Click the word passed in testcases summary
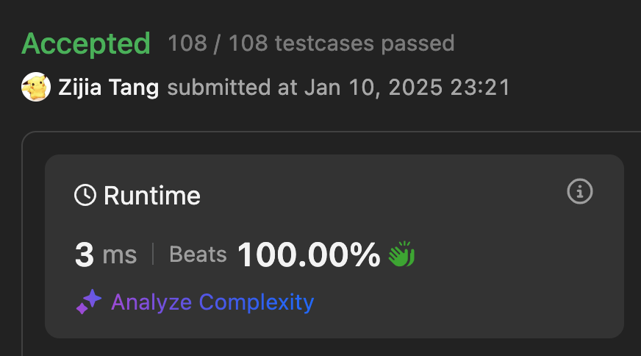Viewport: 641px width, 356px height. [418, 43]
